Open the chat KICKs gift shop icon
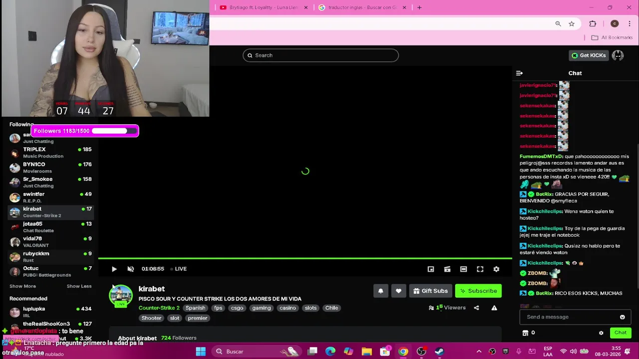 [x=525, y=333]
